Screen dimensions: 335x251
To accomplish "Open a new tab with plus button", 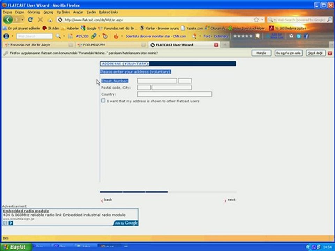I will (225, 45).
